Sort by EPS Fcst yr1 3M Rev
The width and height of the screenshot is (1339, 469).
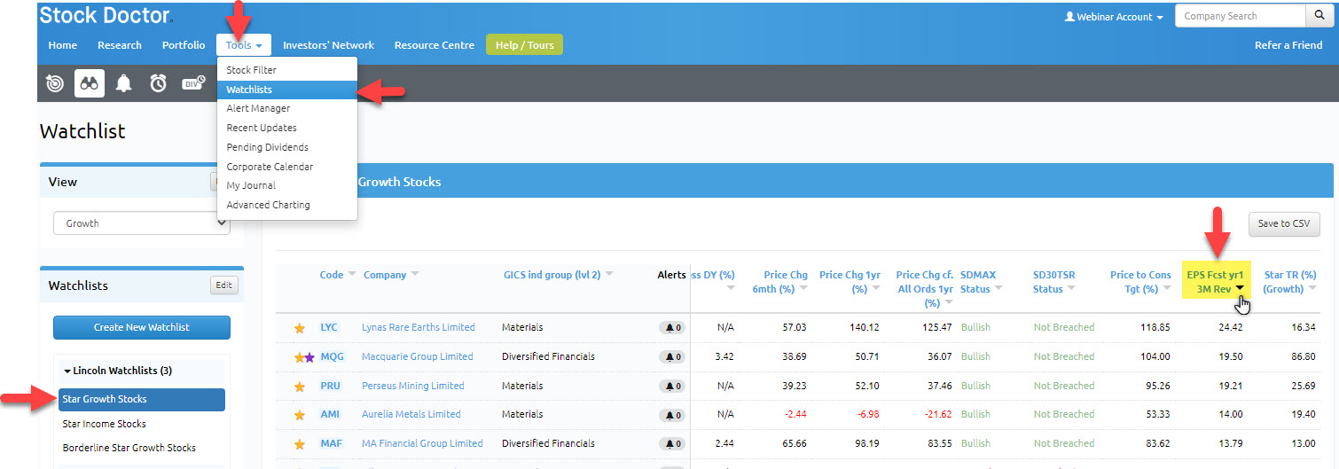[1216, 280]
